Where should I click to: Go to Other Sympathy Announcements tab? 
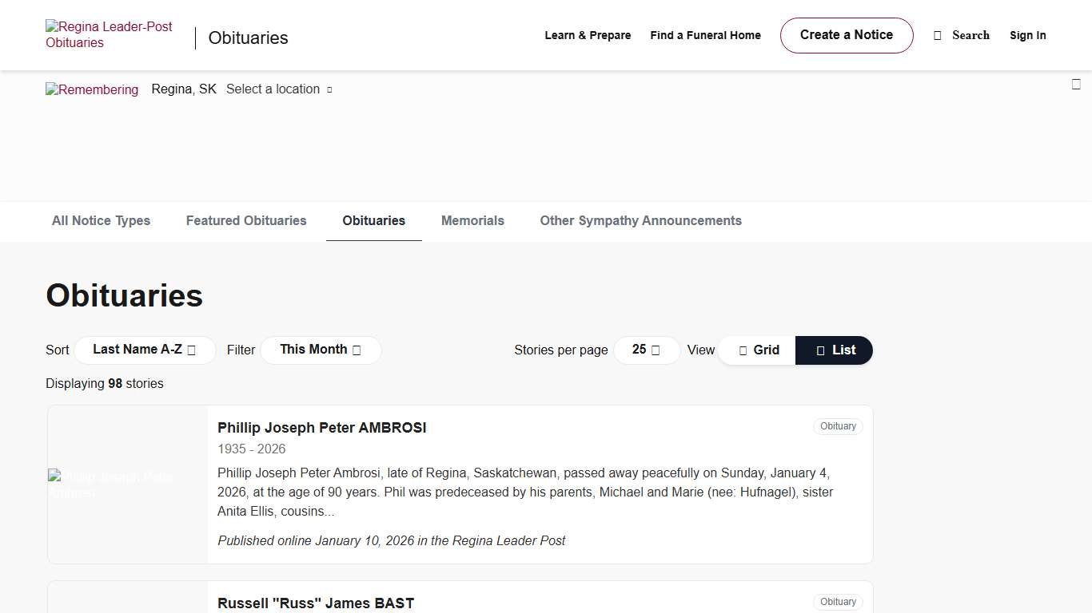[x=640, y=221]
